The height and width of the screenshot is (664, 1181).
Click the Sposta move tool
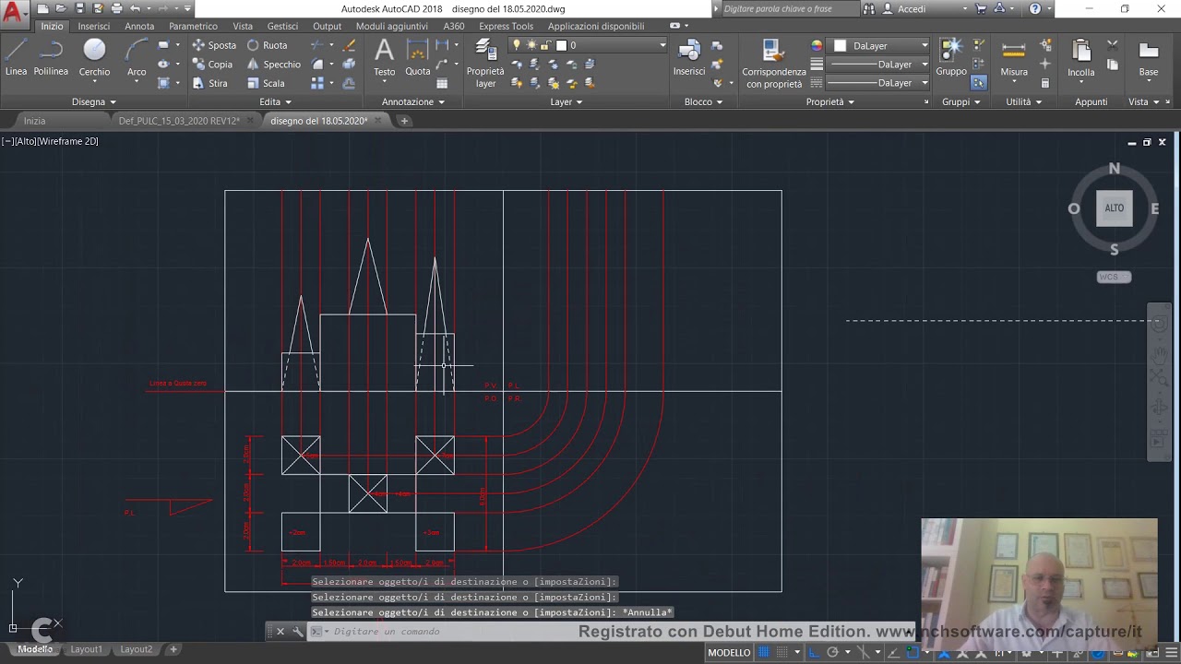(x=214, y=45)
